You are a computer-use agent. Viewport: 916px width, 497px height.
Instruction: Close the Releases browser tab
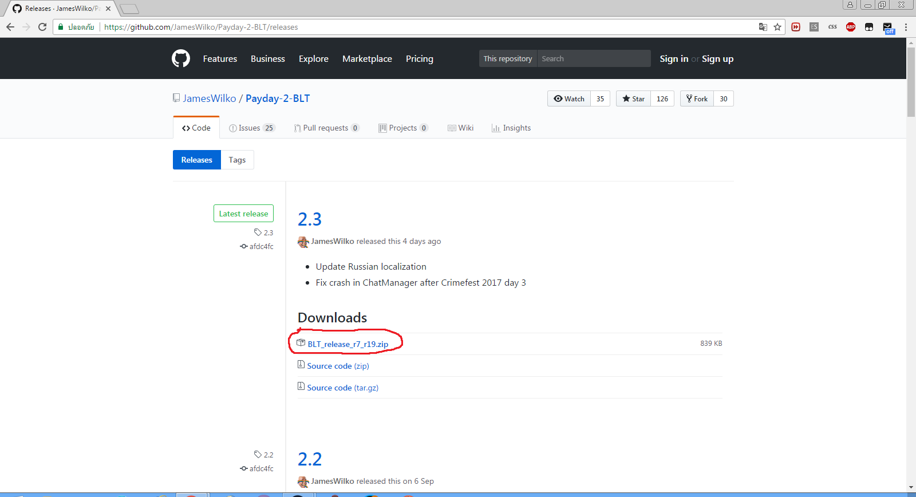(x=108, y=9)
